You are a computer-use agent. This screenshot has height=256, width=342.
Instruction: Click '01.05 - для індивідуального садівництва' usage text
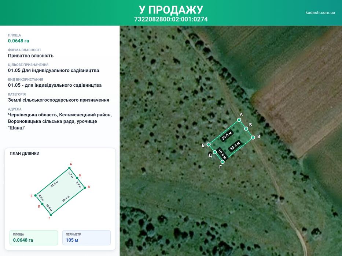tap(55, 85)
